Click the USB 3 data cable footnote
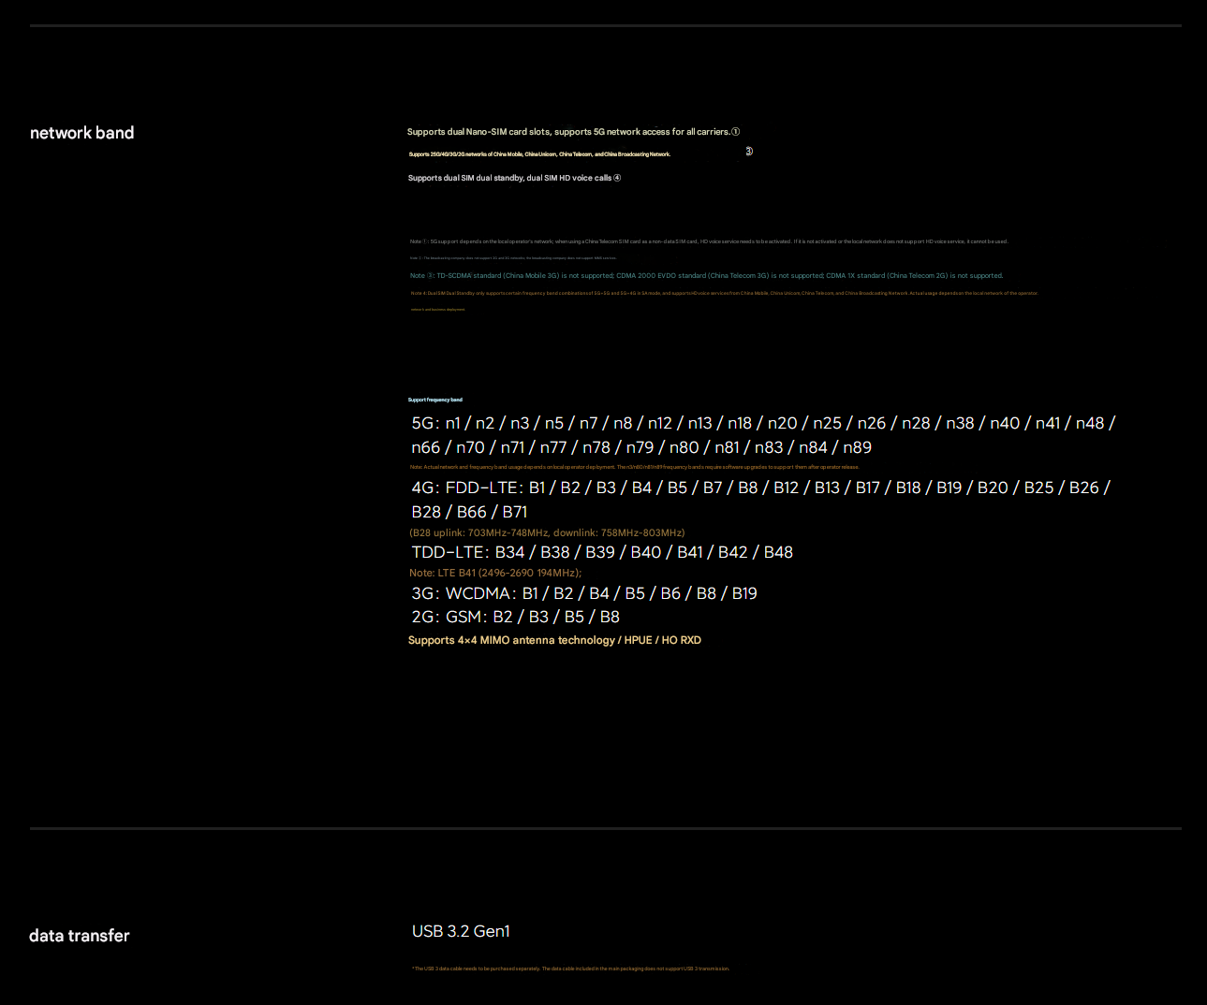 [x=570, y=969]
